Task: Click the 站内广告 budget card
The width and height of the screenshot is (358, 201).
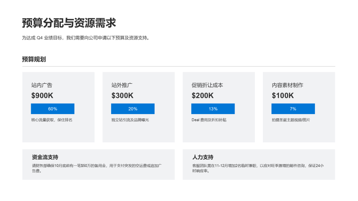Action: click(x=58, y=107)
